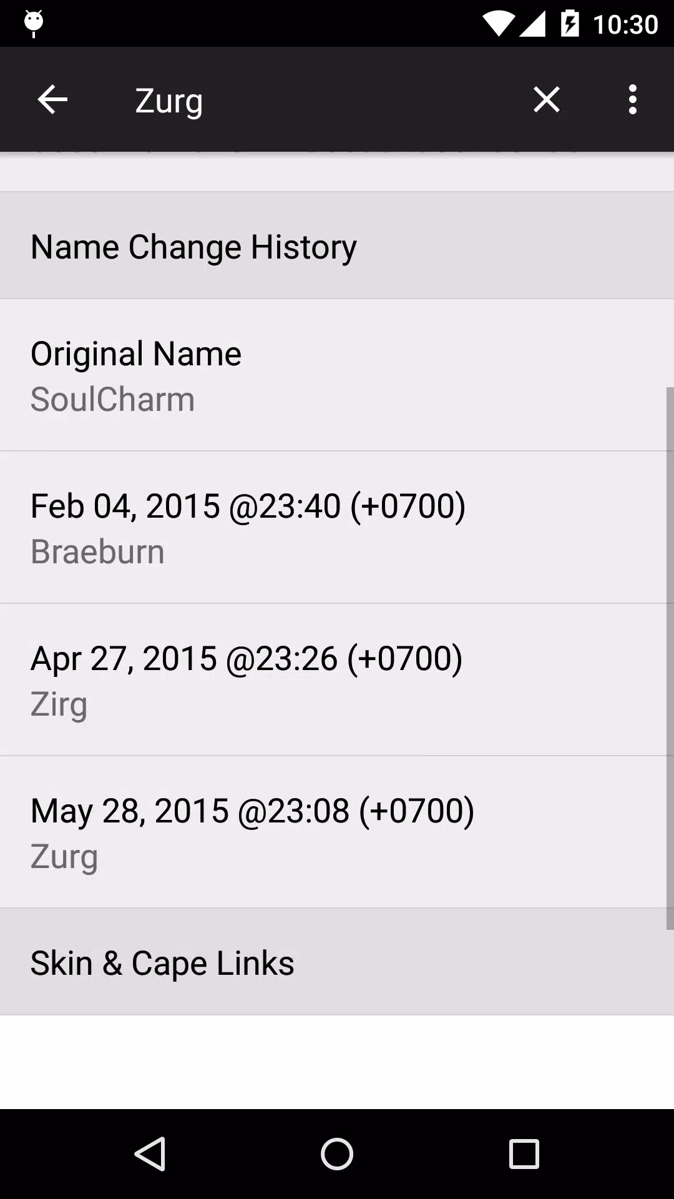Select the SoulCharm original name

coord(112,398)
